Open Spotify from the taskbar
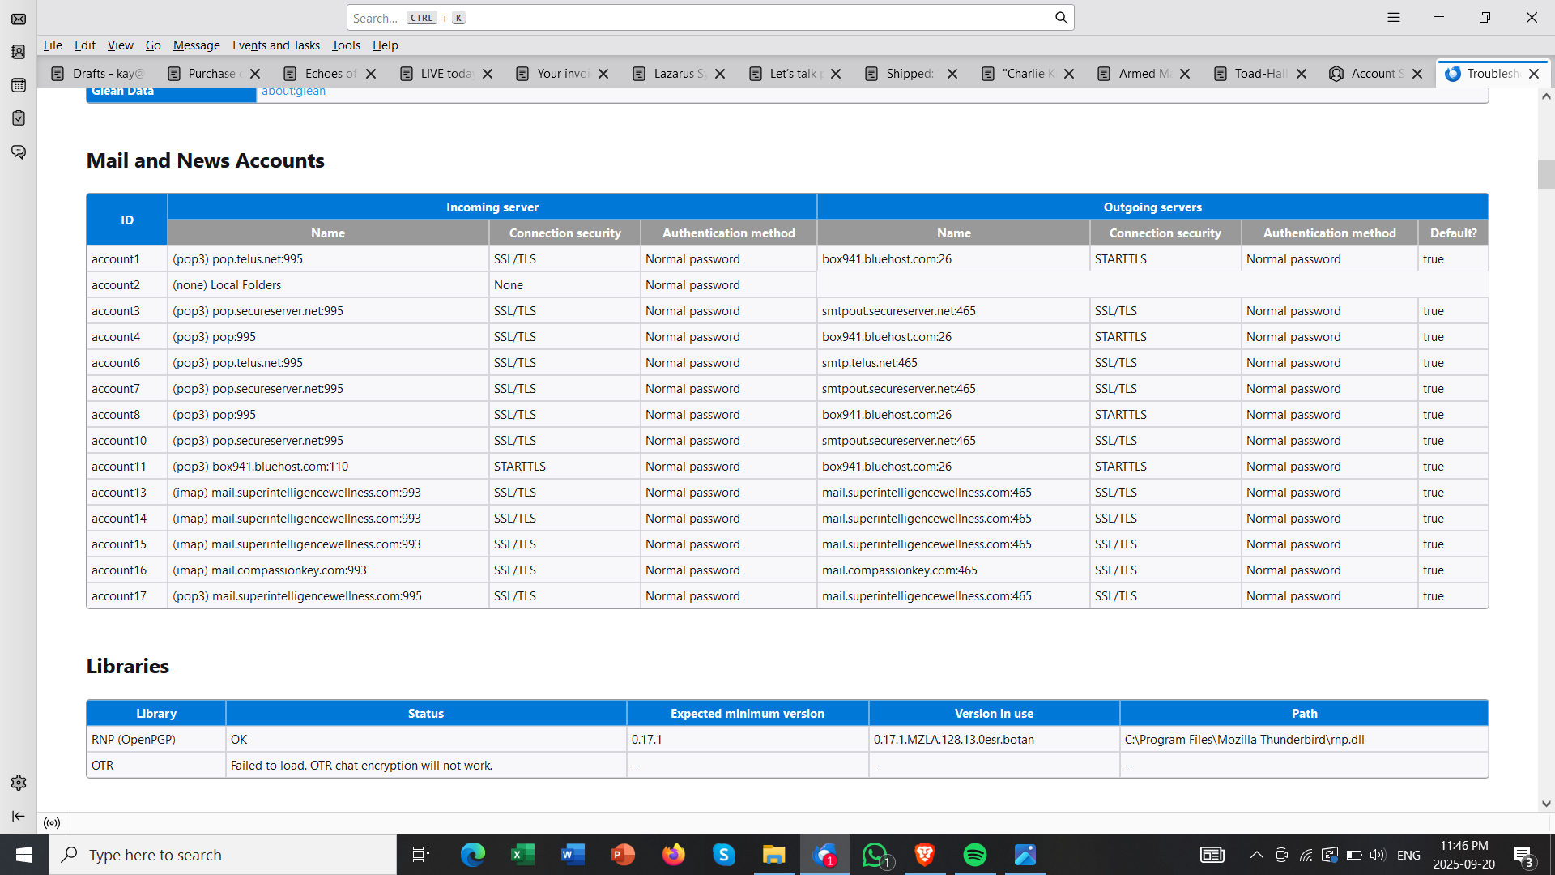Screen dimensions: 1555x875 pyautogui.click(x=975, y=855)
